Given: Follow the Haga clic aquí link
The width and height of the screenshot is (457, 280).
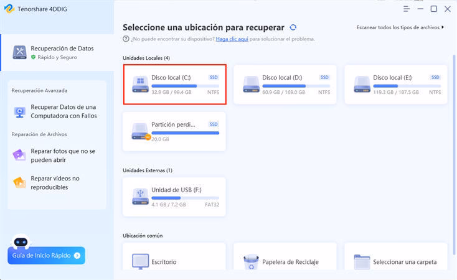Looking at the screenshot, I should [232, 39].
